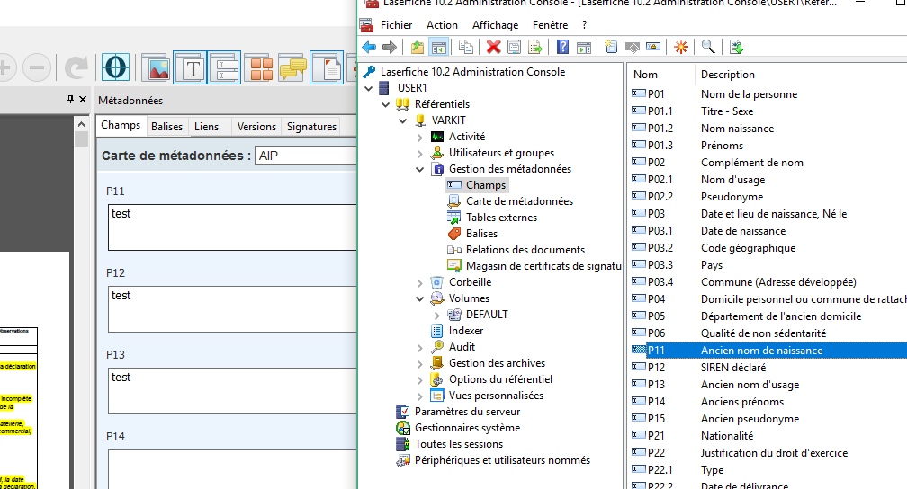Click the grey Forward arrow in console toolbar
The width and height of the screenshot is (907, 489).
[x=390, y=48]
